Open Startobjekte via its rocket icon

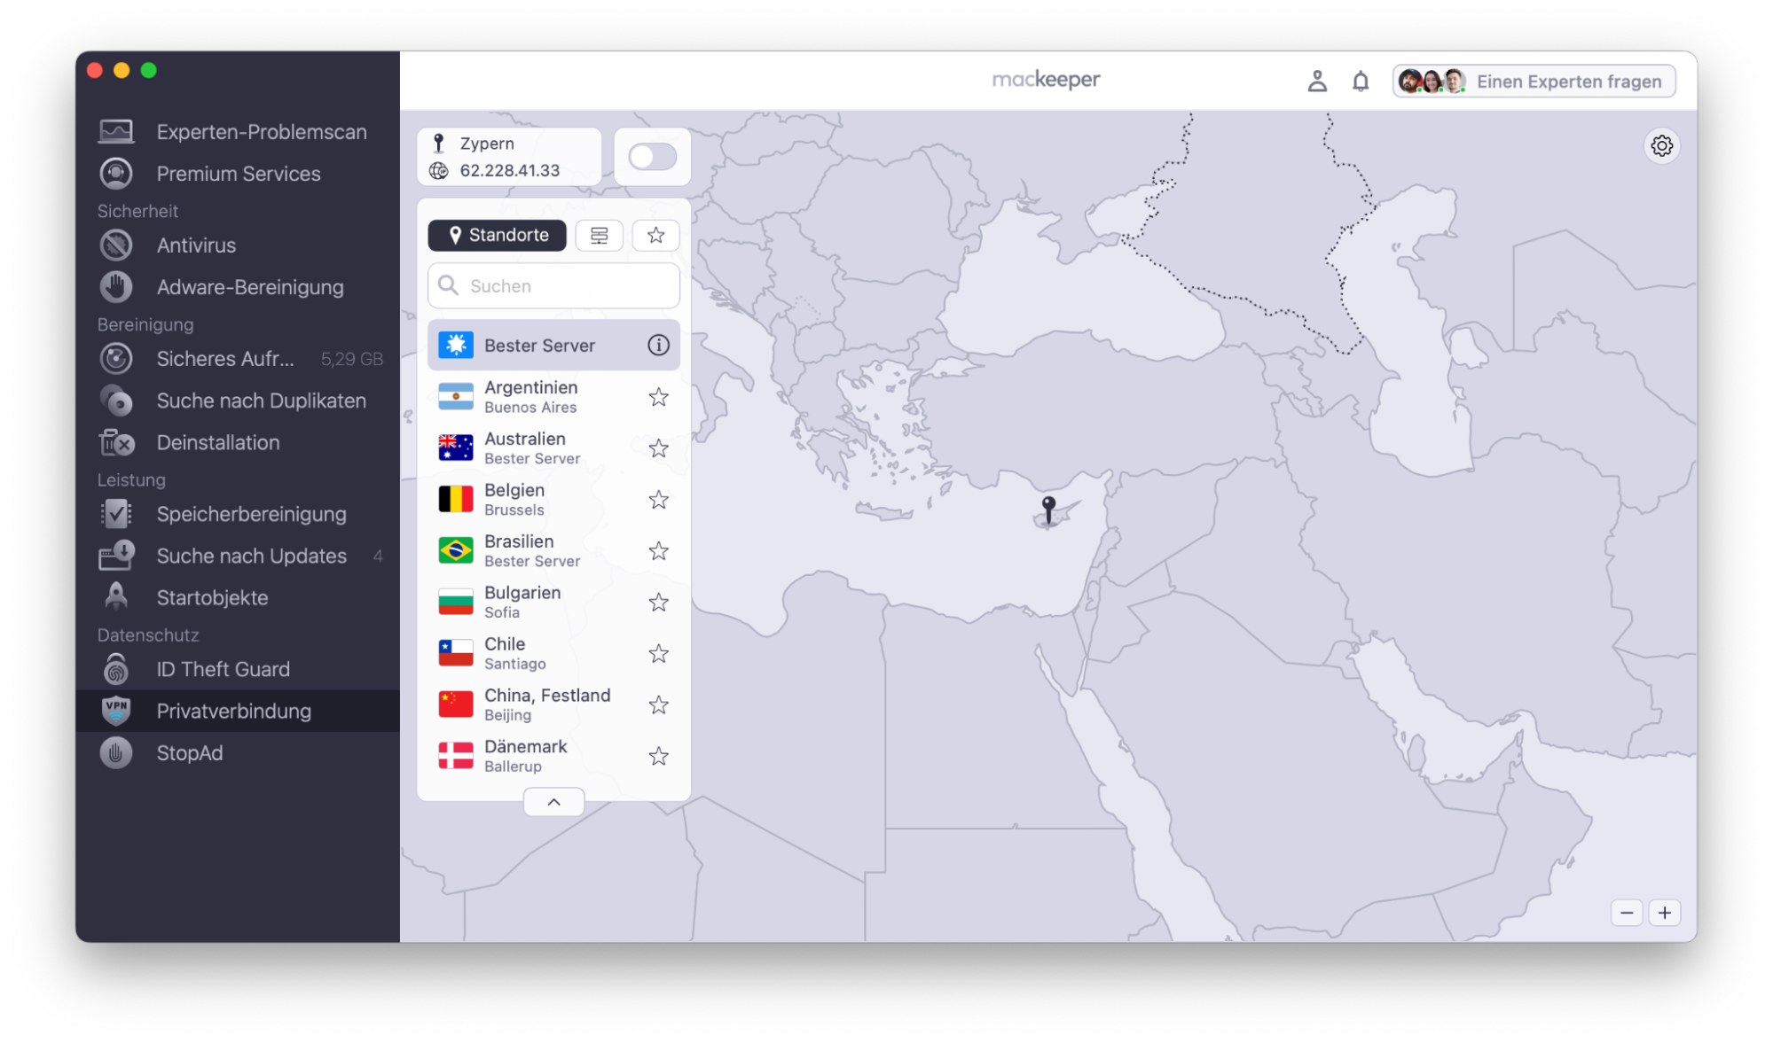(115, 596)
